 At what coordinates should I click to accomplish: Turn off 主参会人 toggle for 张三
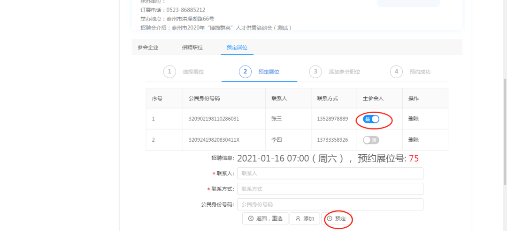point(371,119)
